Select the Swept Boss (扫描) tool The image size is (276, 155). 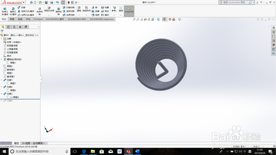[22, 7]
